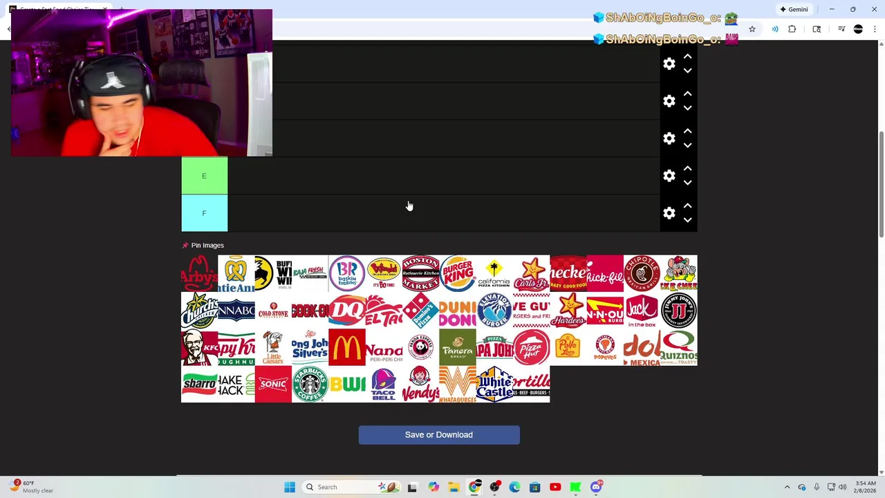Select the Buffalo Wild Wings logo

tap(273, 273)
